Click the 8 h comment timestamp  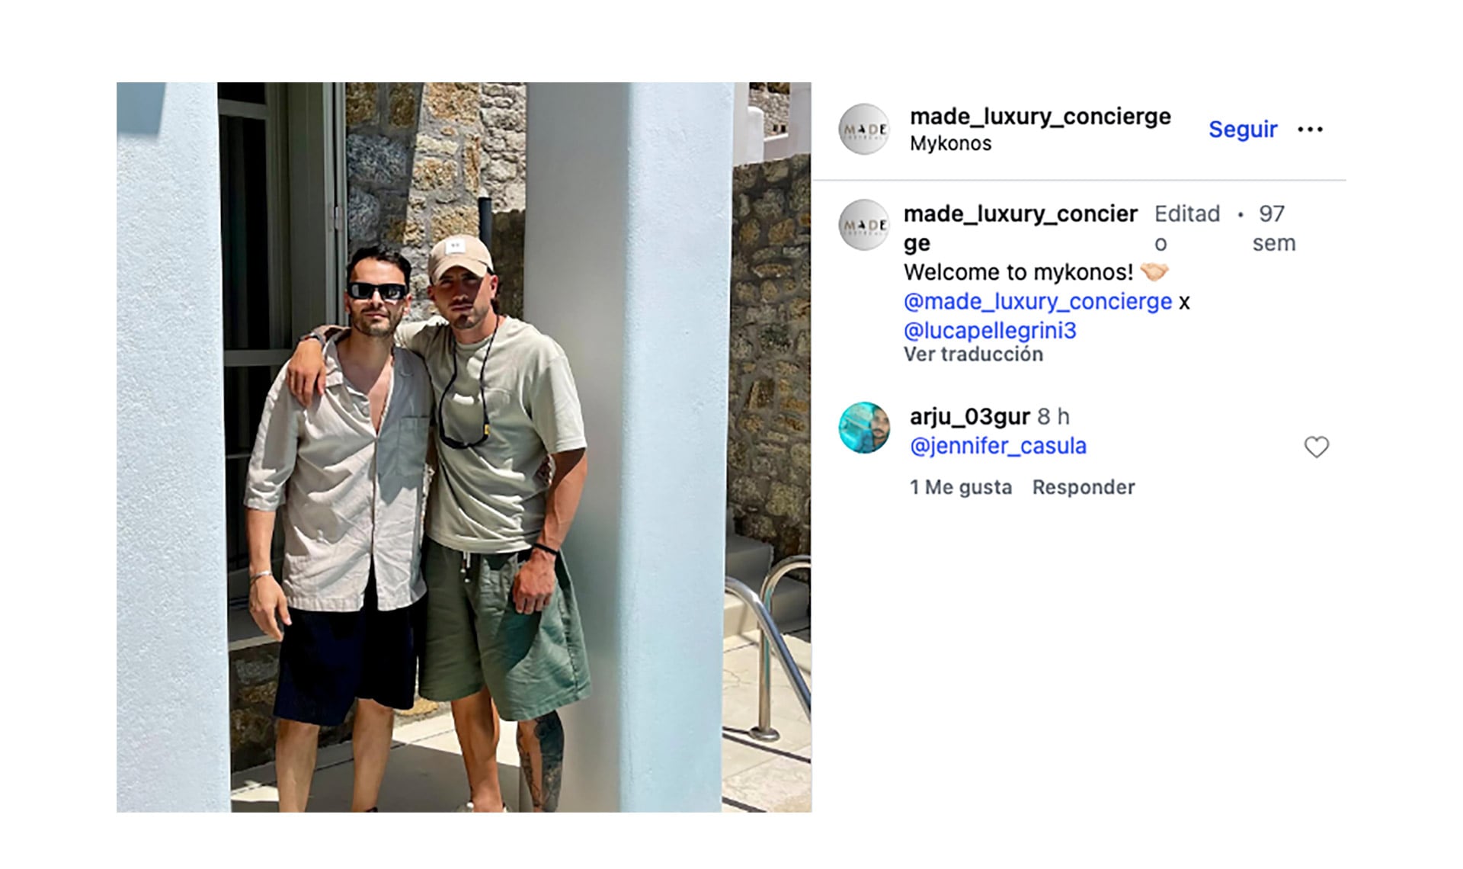[x=1053, y=417]
